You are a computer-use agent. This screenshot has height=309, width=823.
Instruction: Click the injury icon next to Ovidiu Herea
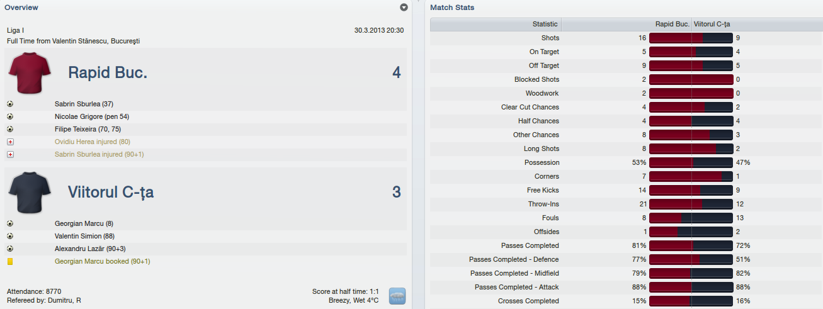[10, 142]
